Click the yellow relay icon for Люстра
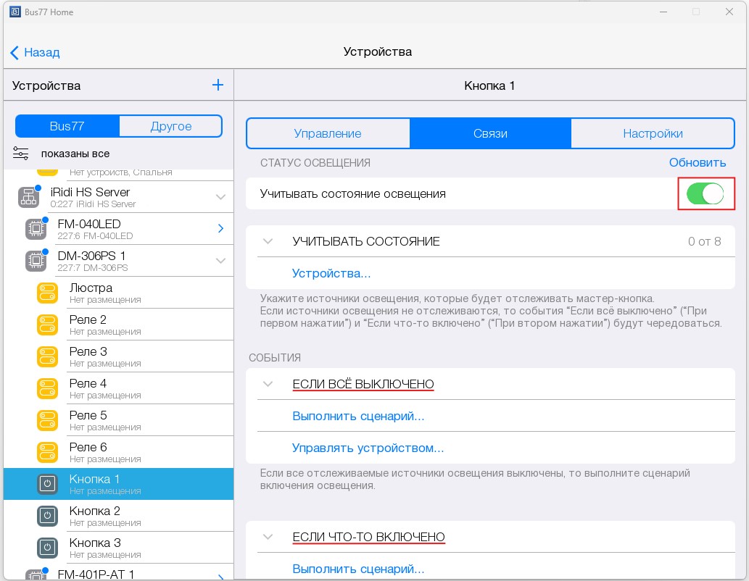 (47, 293)
